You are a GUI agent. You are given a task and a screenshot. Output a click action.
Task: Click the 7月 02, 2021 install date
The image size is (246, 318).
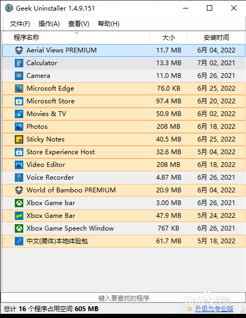216,63
